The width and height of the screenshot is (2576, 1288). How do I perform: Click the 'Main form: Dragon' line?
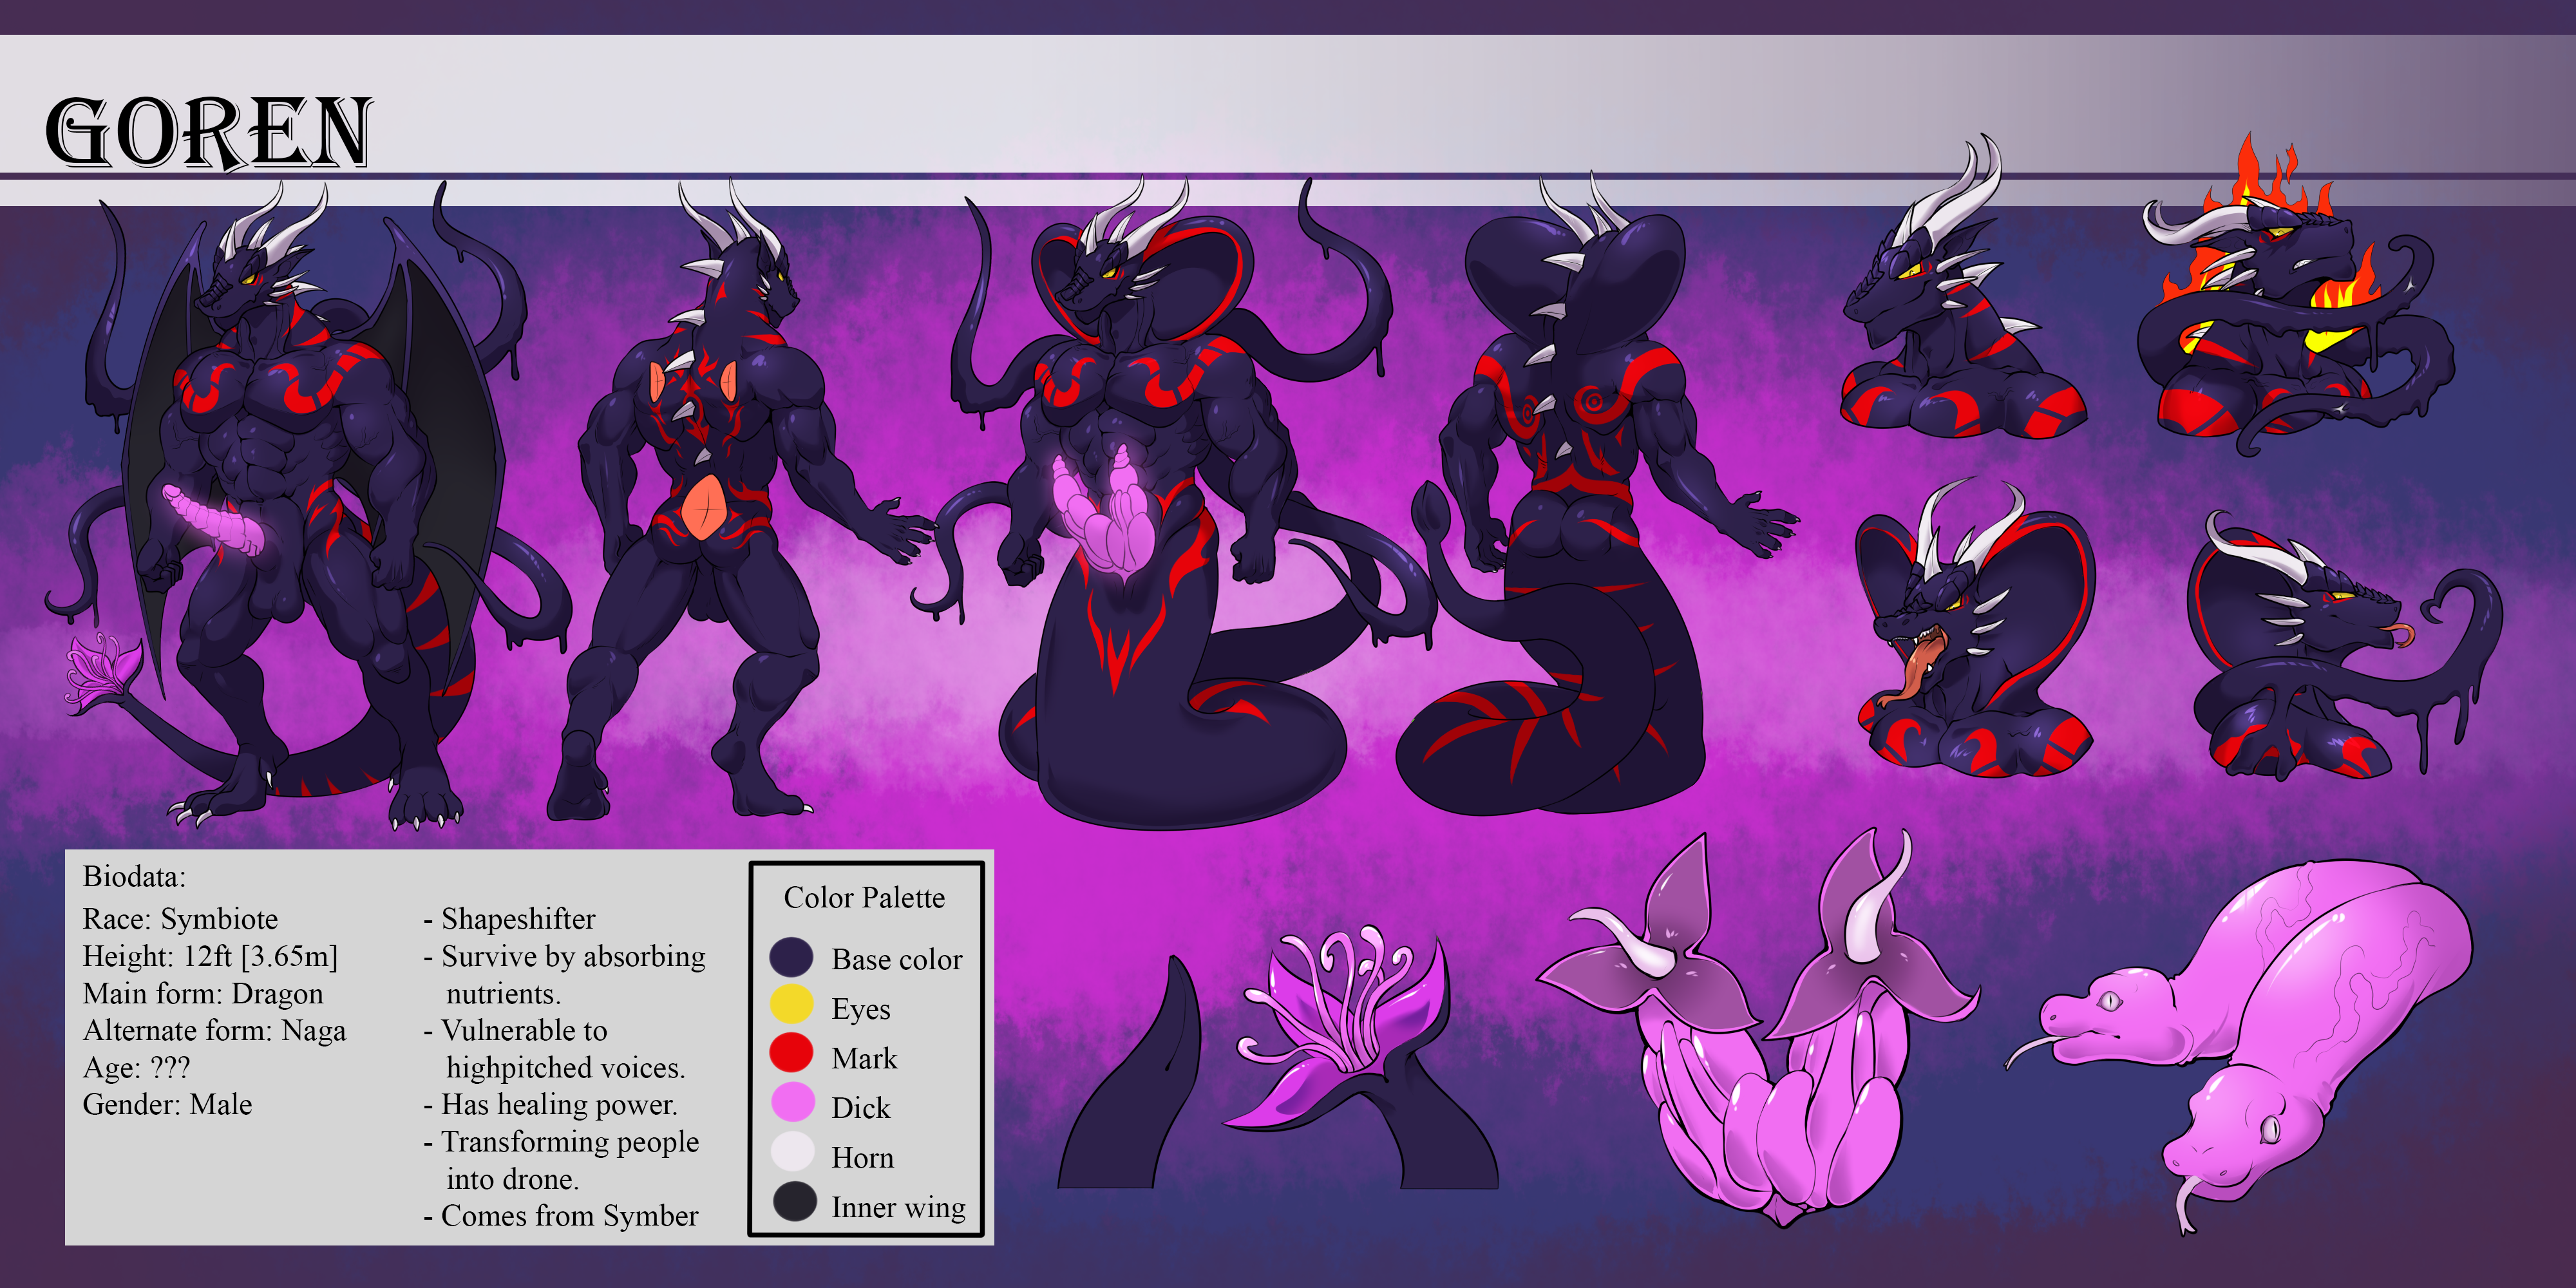[x=203, y=993]
